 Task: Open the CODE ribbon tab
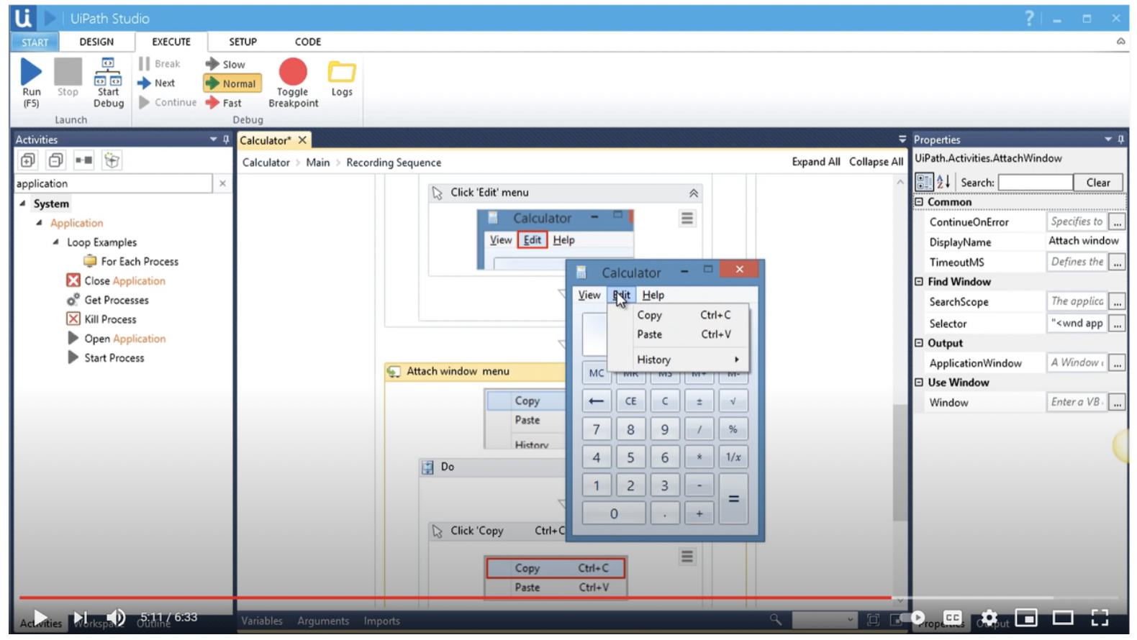(308, 42)
